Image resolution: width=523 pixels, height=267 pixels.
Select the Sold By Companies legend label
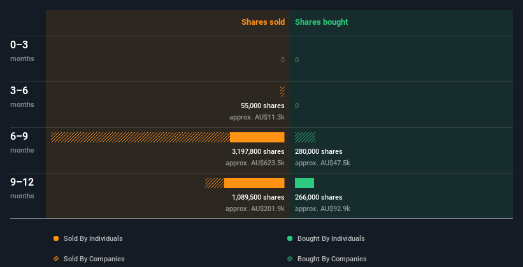point(94,259)
